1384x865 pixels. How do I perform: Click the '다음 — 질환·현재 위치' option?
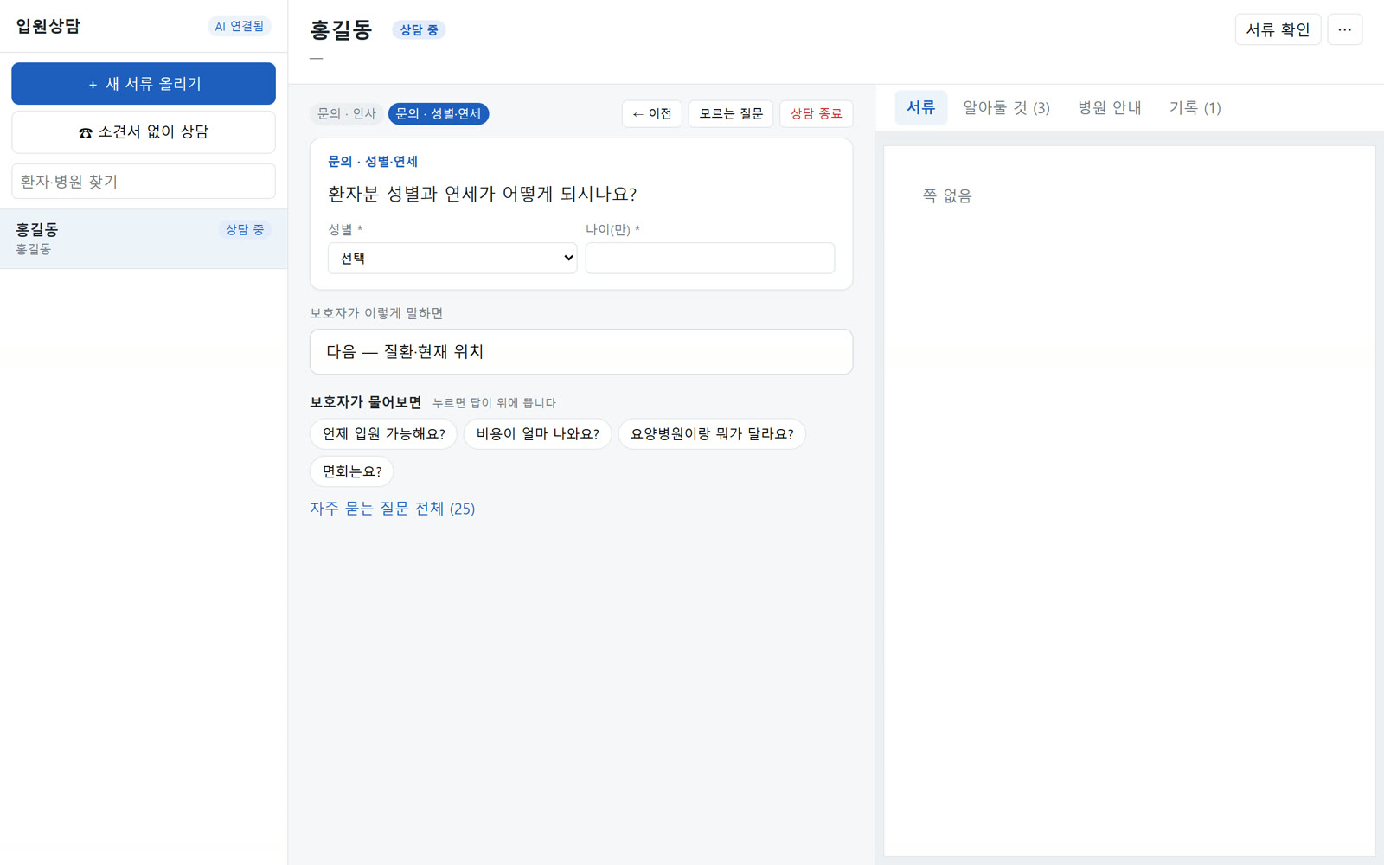pos(581,352)
